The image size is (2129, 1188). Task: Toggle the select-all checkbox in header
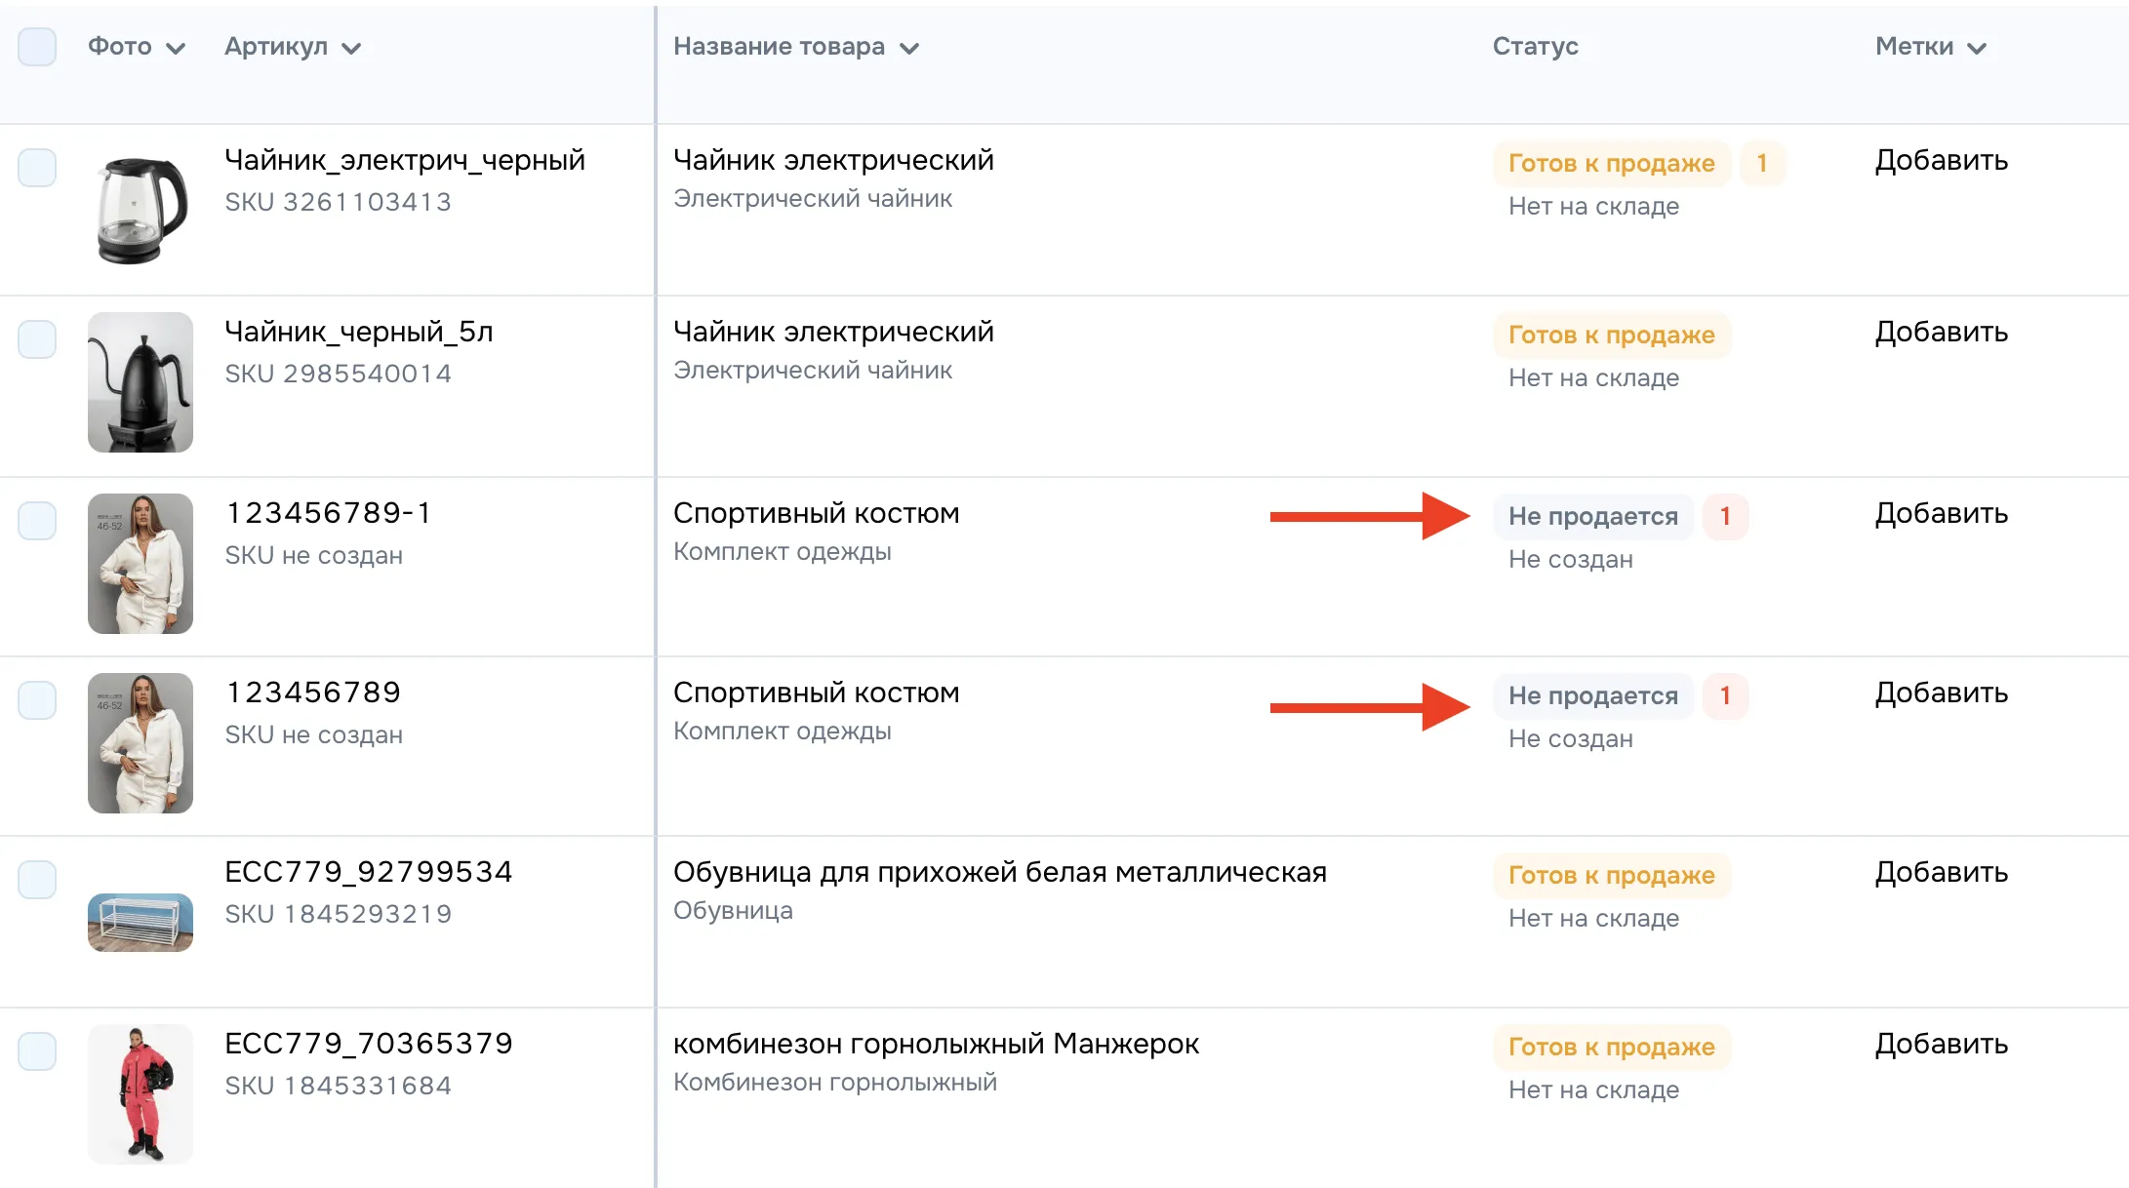[x=36, y=46]
